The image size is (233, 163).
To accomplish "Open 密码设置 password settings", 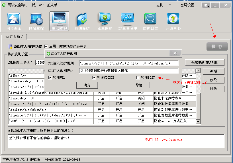I will click(x=187, y=5).
